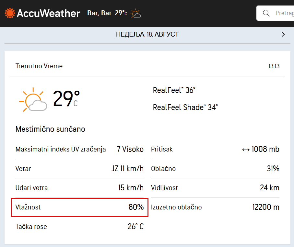Click the Trenutno Vreme card title
Image resolution: width=294 pixels, height=247 pixels.
pos(39,66)
